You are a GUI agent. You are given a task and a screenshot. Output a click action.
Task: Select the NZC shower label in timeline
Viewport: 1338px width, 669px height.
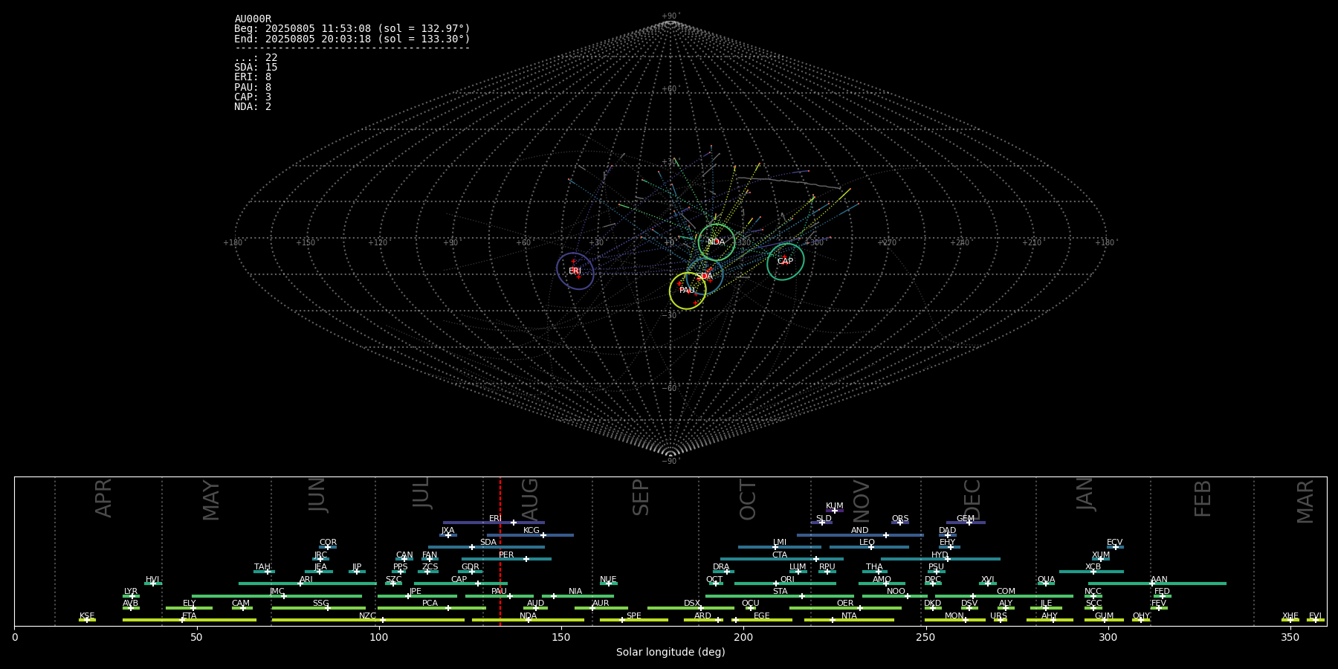click(367, 616)
